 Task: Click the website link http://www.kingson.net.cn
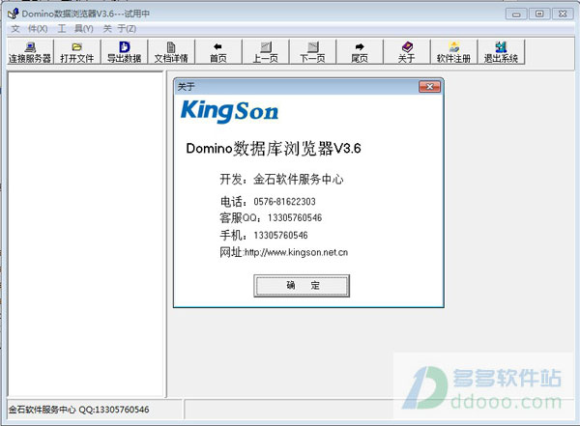pos(297,252)
